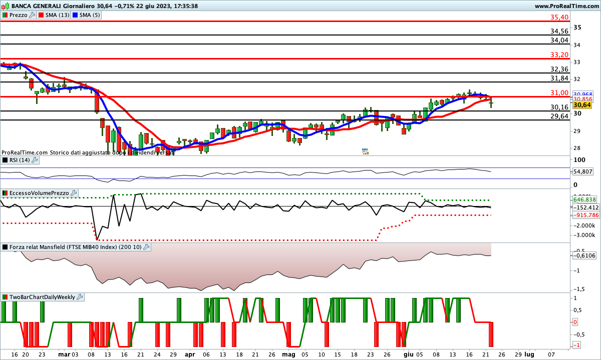Click the 31,84 price level label
Image resolution: width=601 pixels, height=360 pixels.
tap(559, 78)
